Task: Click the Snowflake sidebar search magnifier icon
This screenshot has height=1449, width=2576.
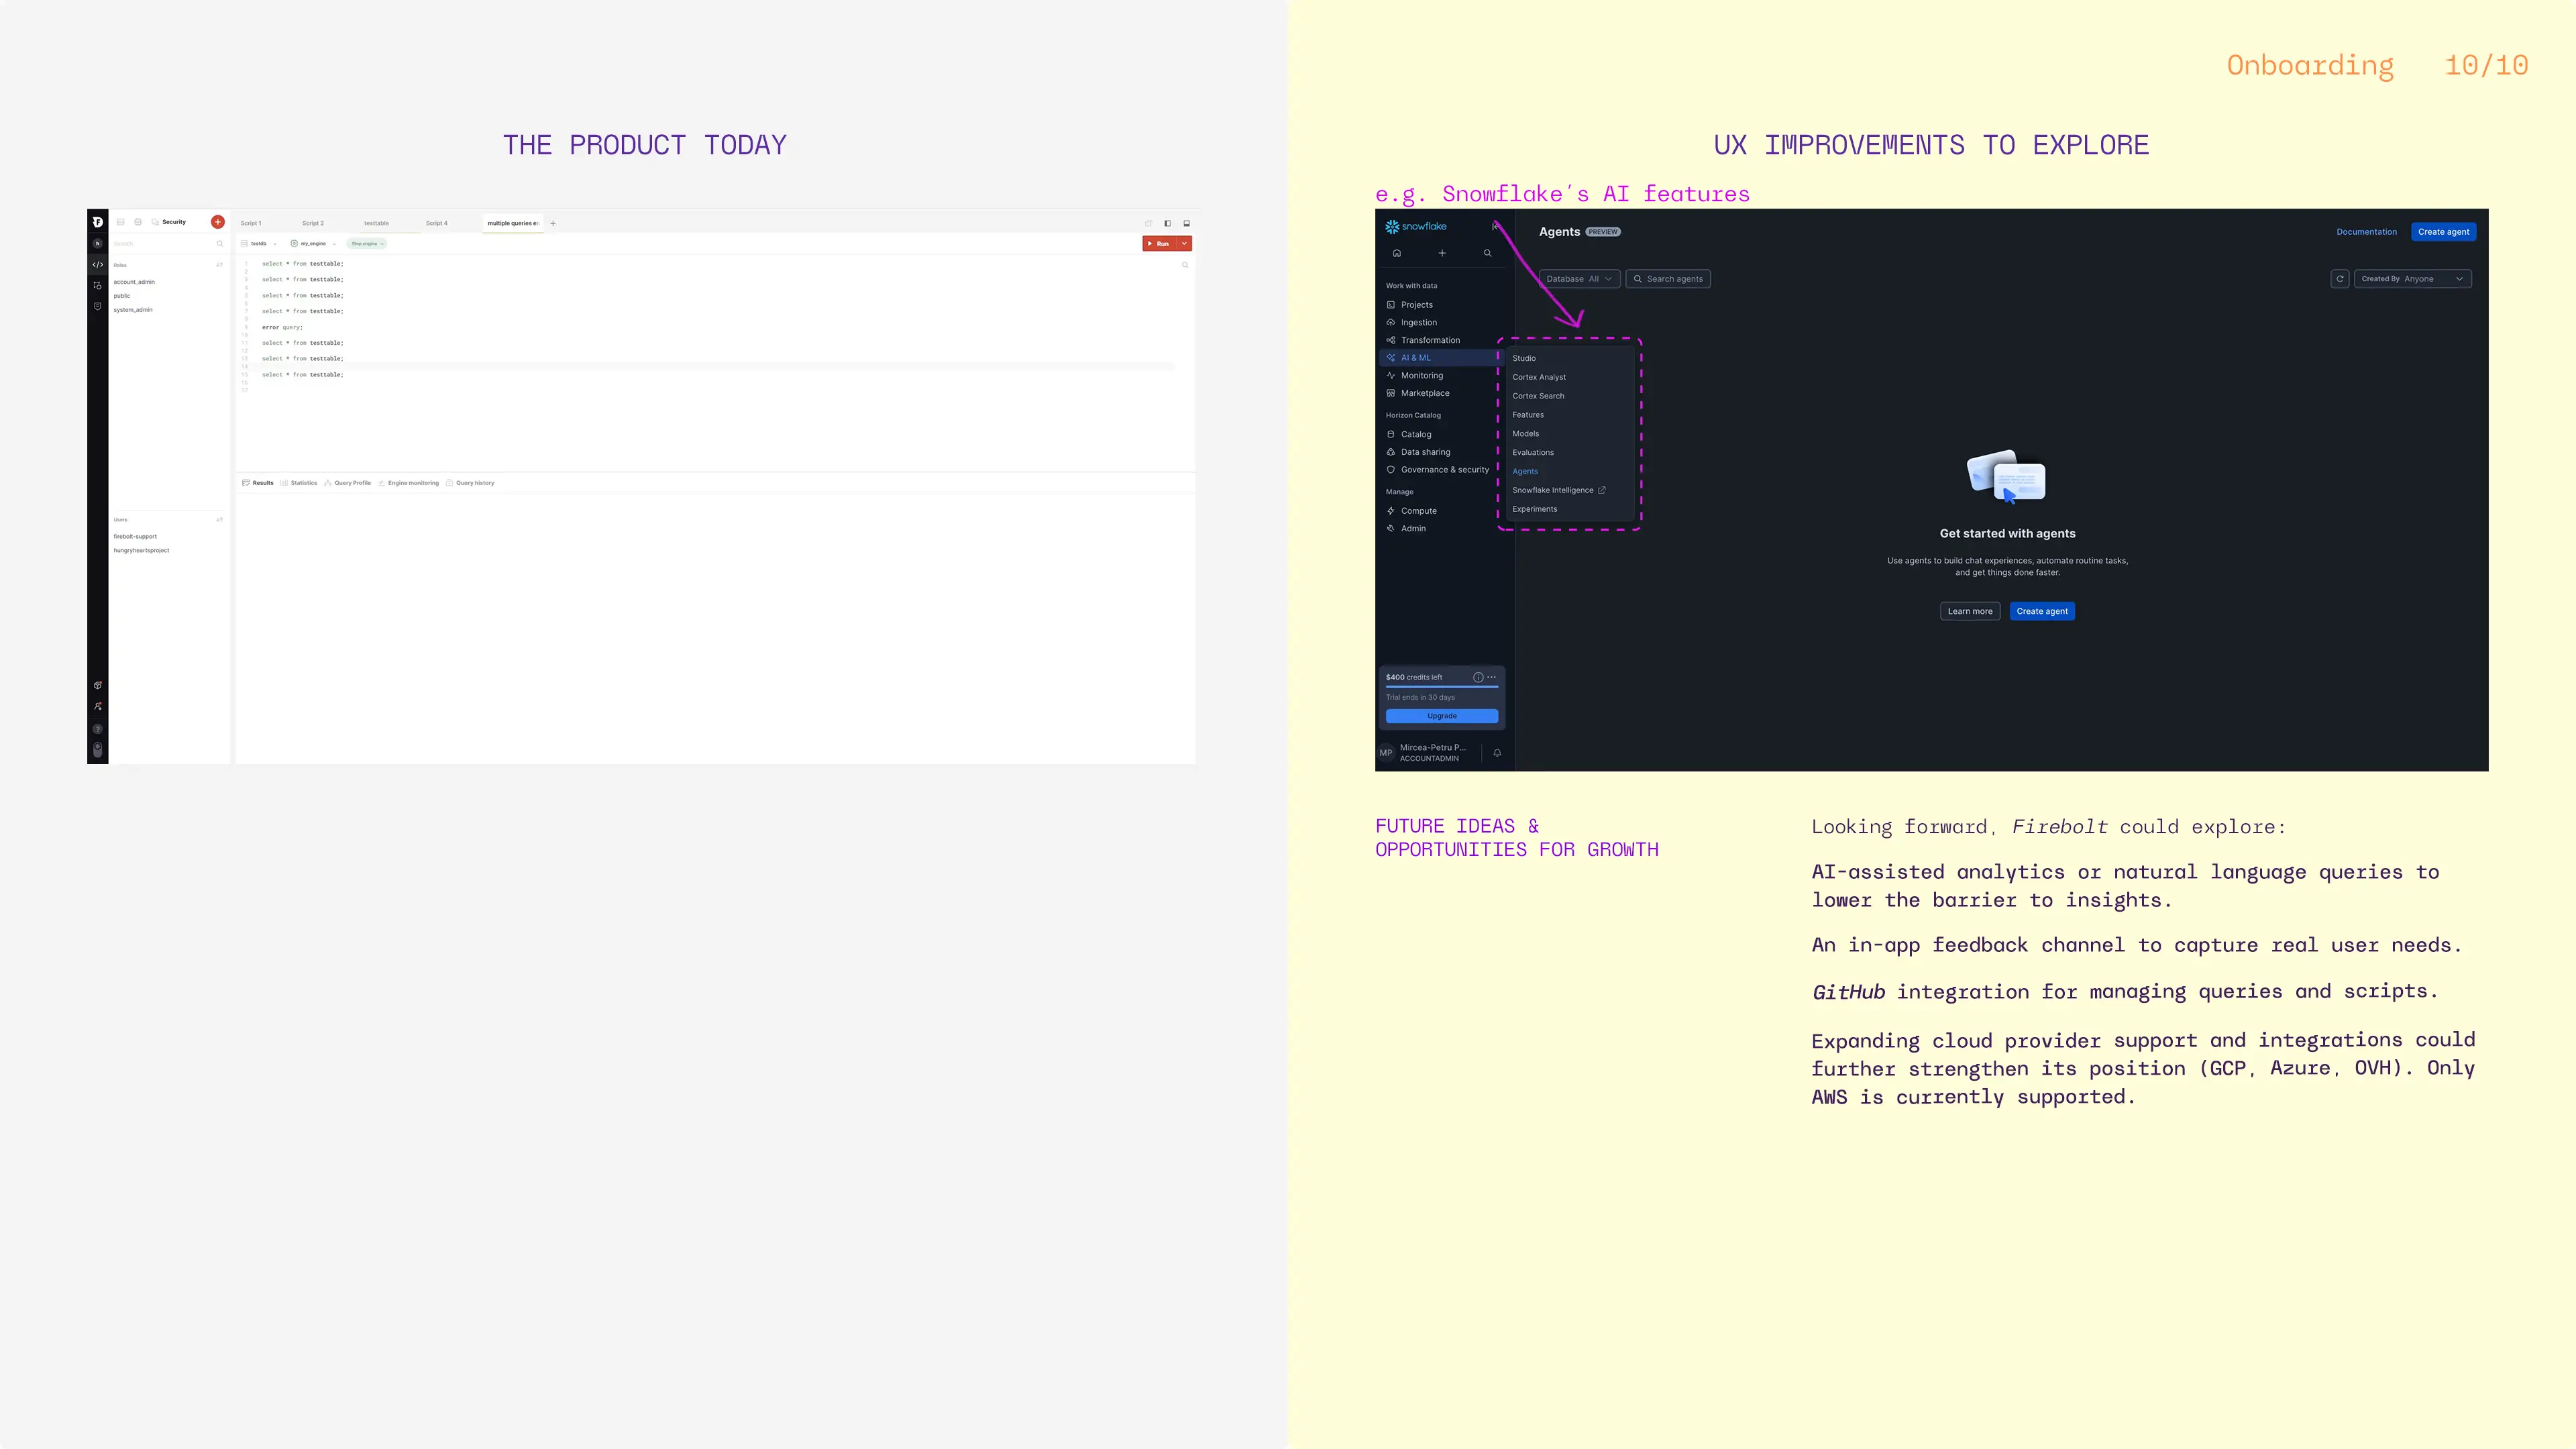Action: coord(1488,253)
